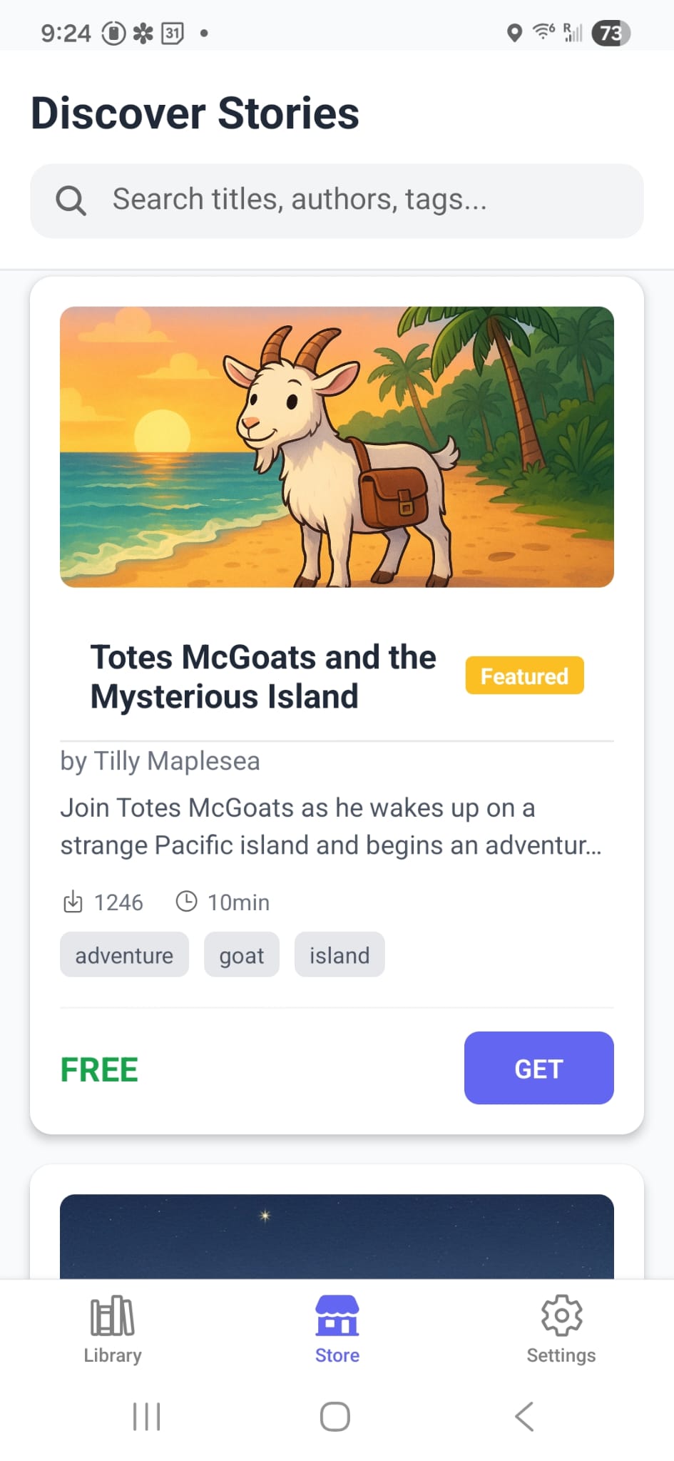This screenshot has height=1461, width=674.
Task: Select the adventure tag chip
Action: click(124, 955)
